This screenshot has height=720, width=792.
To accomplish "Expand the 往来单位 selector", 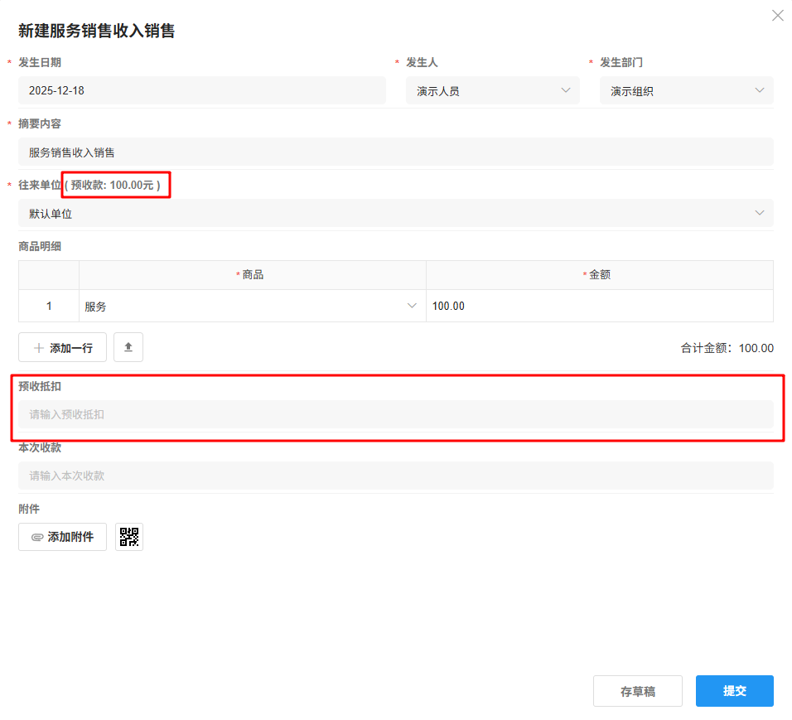I will [x=395, y=213].
